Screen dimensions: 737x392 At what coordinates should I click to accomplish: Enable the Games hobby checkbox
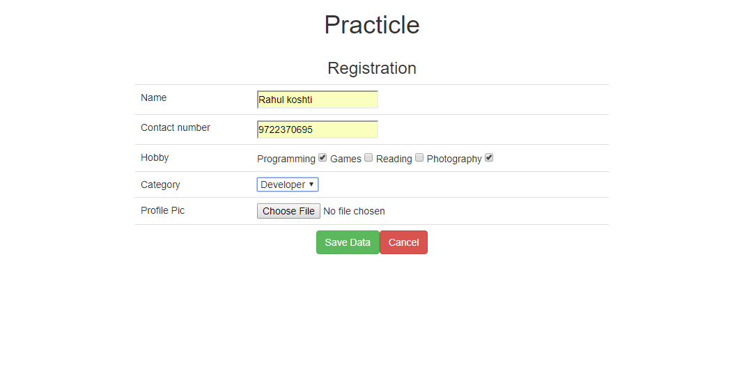(368, 158)
